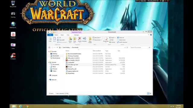Image resolution: width=193 pixels, height=108 pixels.
Task: Switch to large icons view in status bar
Action: click(x=150, y=94)
